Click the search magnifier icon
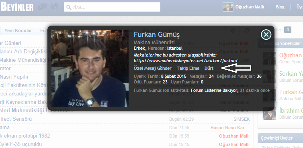 69,7
